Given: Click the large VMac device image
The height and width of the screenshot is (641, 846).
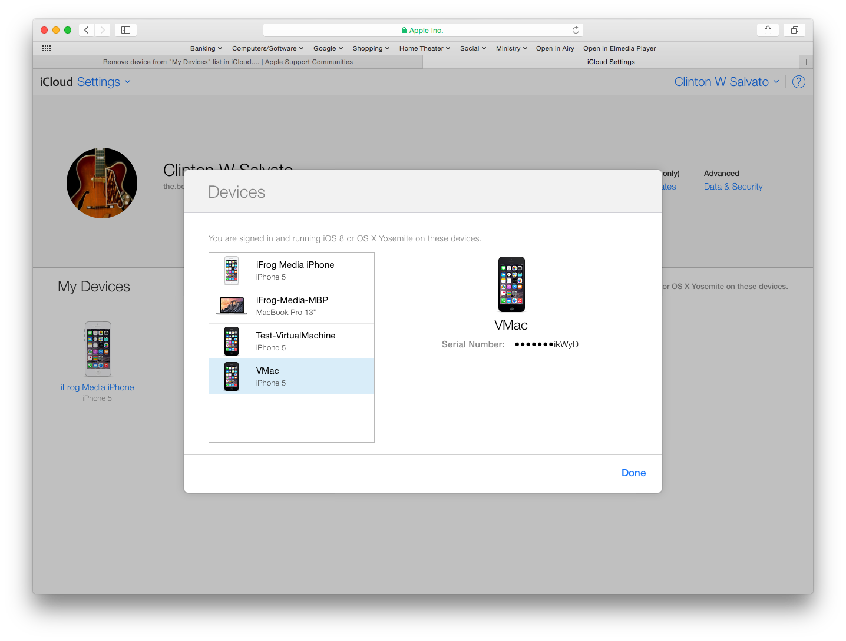Looking at the screenshot, I should pyautogui.click(x=511, y=284).
